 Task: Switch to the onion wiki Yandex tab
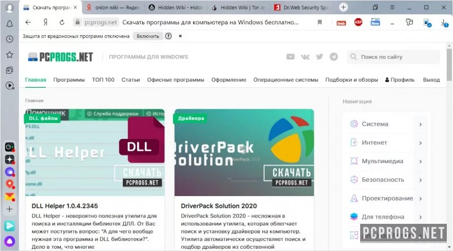[x=113, y=7]
